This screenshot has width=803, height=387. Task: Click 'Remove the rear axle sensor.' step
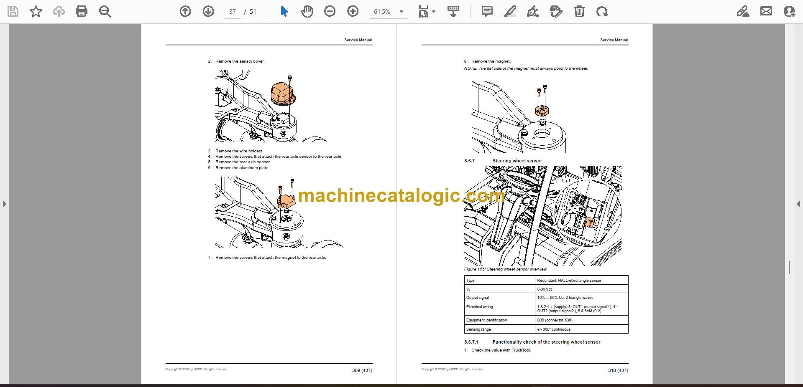(x=243, y=162)
